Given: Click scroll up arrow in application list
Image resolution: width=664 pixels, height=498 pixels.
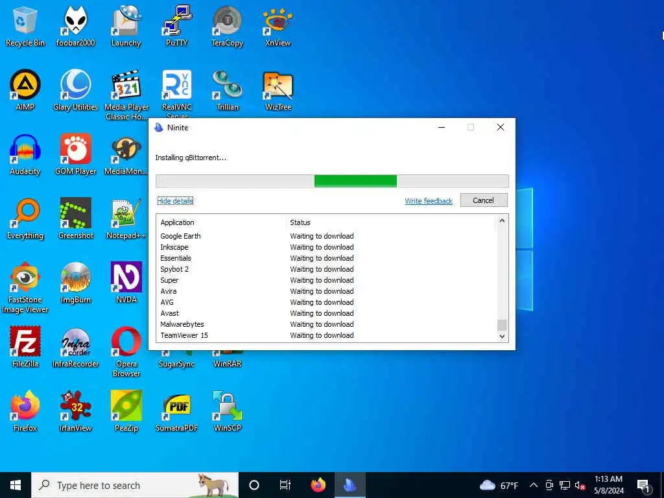Looking at the screenshot, I should 502,220.
